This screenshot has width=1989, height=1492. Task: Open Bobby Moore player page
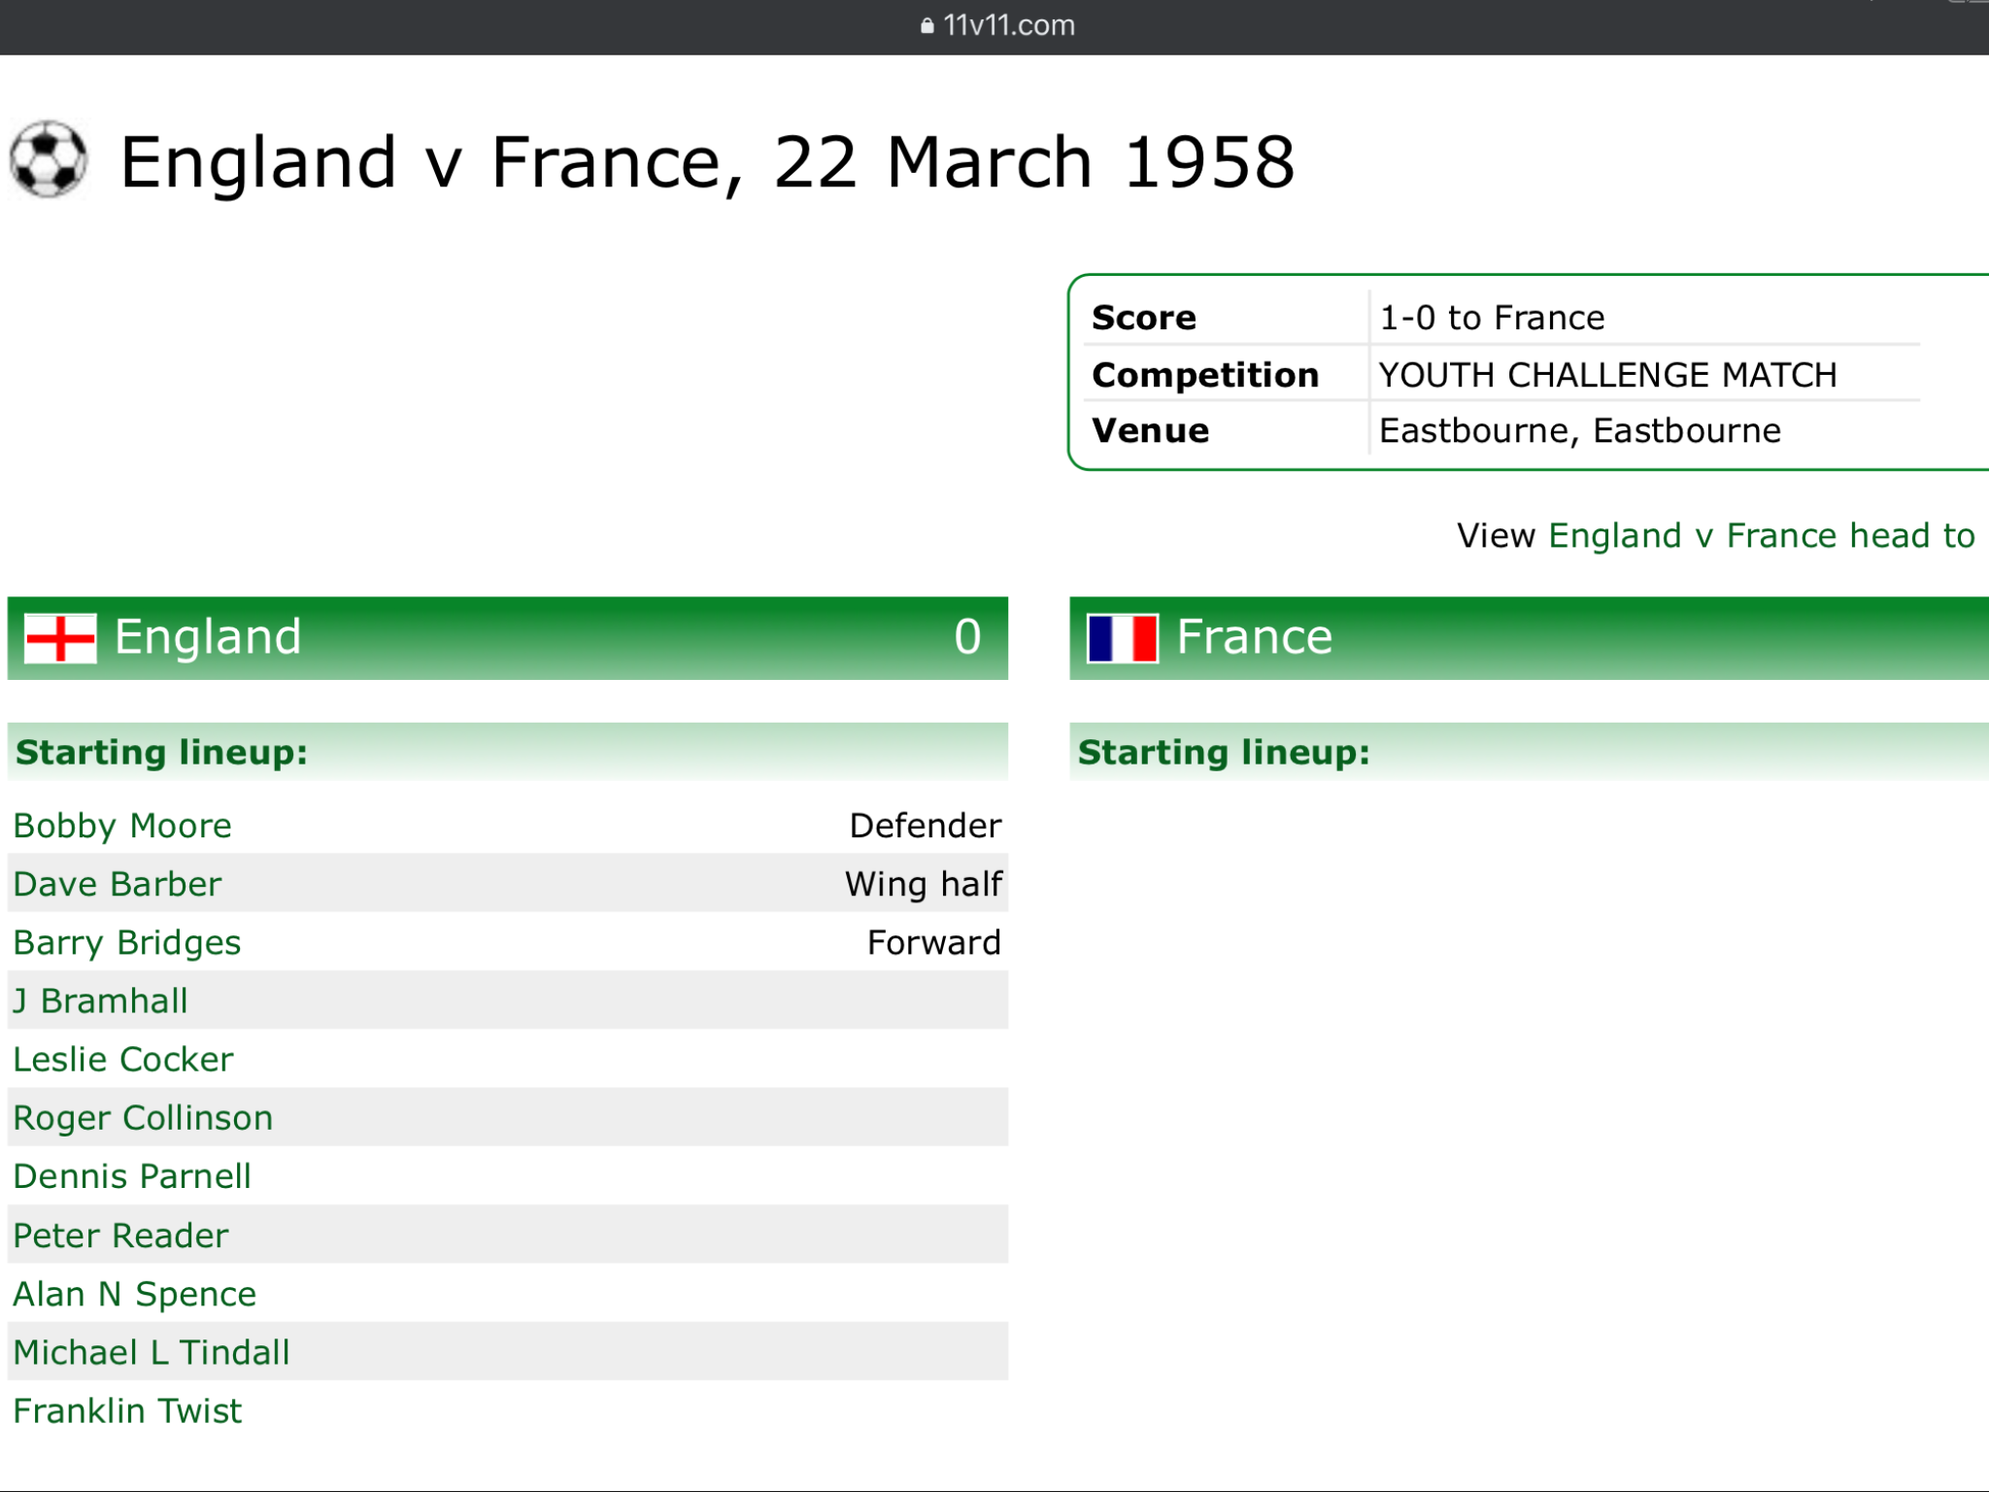[x=122, y=826]
